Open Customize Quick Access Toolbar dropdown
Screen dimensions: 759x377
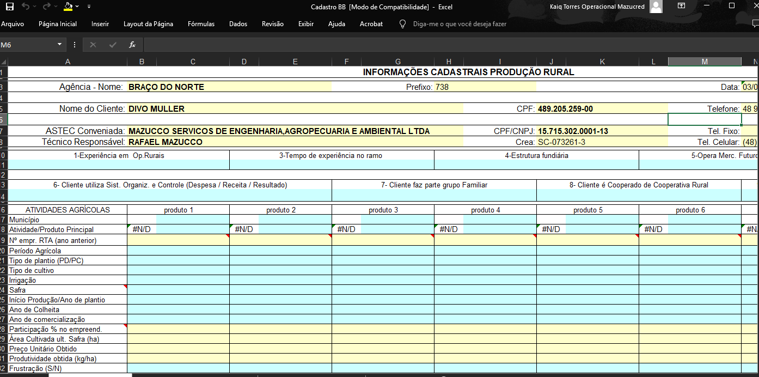(x=89, y=7)
